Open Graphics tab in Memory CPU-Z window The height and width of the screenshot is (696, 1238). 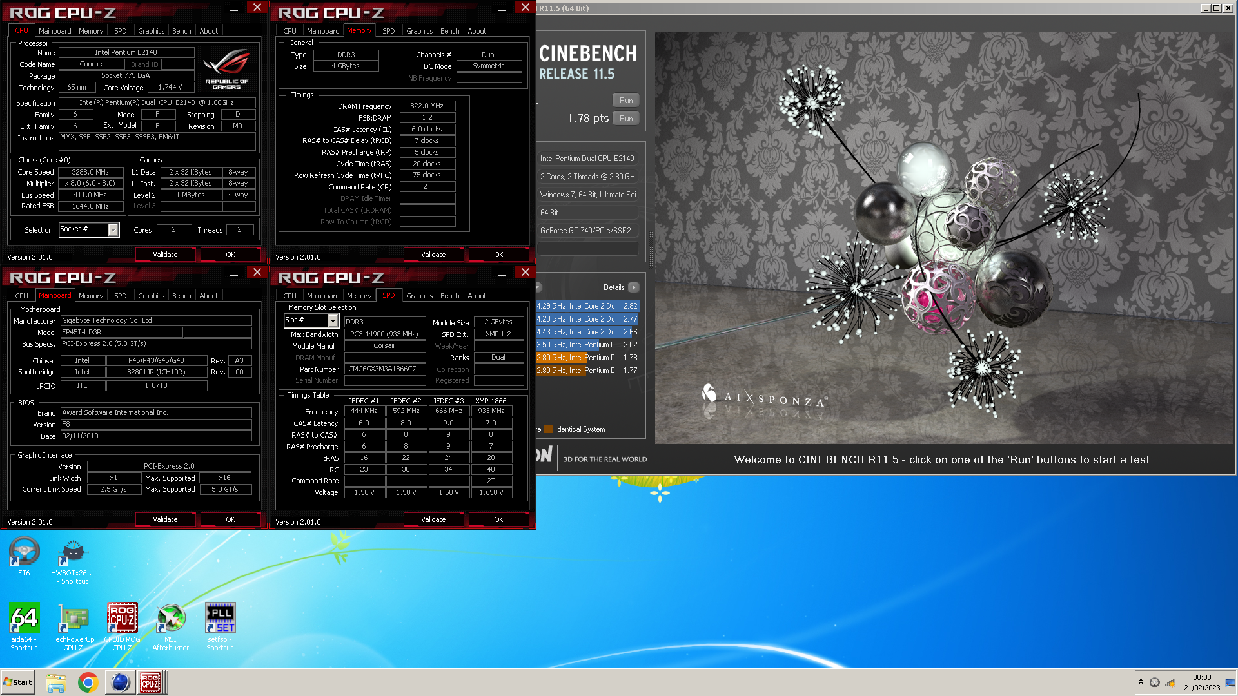click(419, 31)
